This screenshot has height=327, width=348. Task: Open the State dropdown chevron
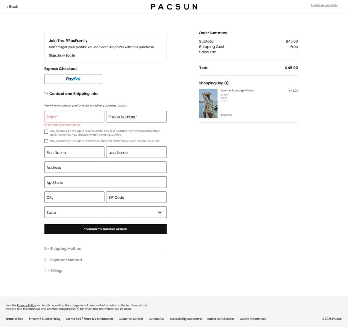[x=160, y=212]
